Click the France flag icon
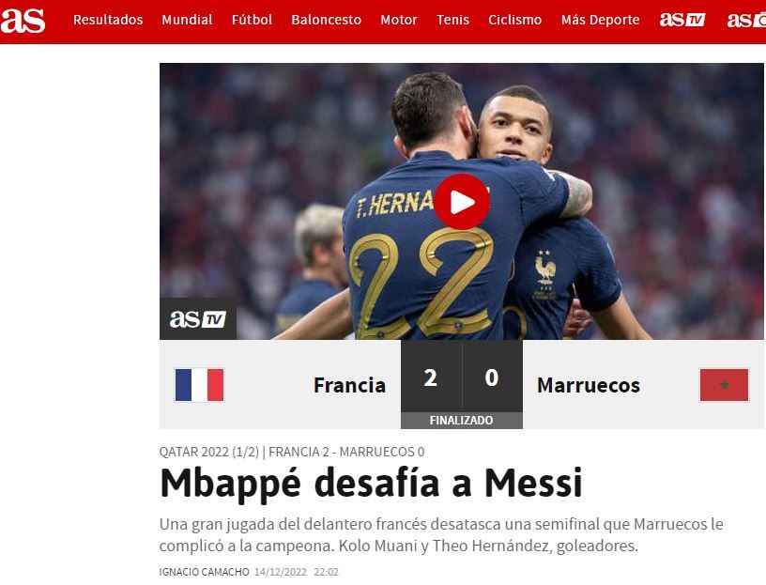Screen dimensions: 766x585 [199, 385]
